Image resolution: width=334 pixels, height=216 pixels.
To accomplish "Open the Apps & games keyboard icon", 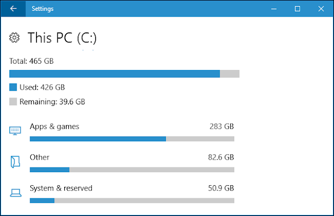I will coord(15,130).
